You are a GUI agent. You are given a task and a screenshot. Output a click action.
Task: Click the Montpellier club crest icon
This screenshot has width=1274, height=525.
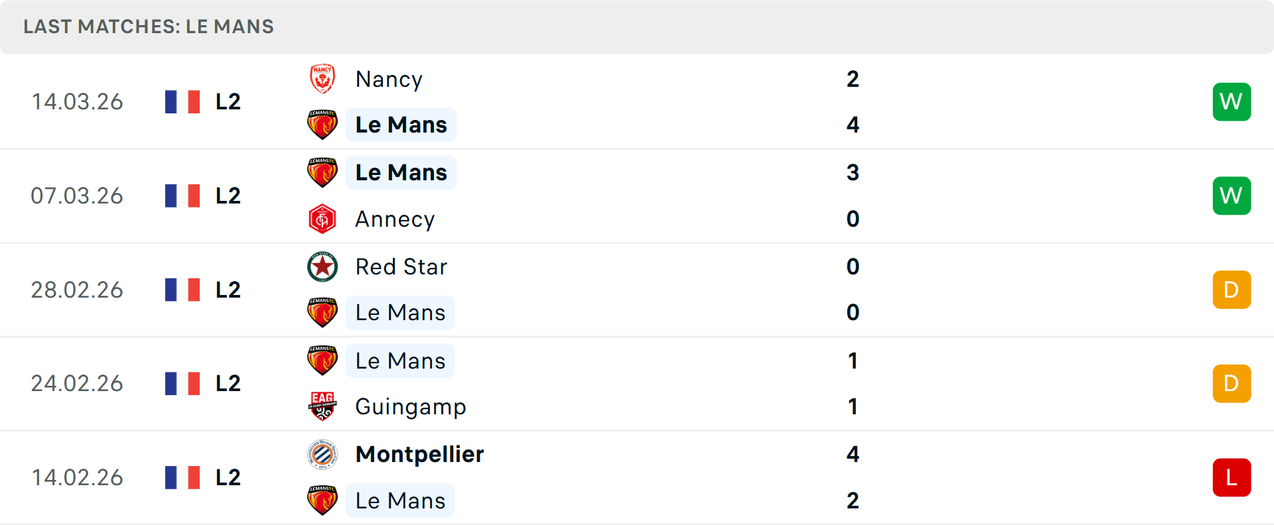322,454
